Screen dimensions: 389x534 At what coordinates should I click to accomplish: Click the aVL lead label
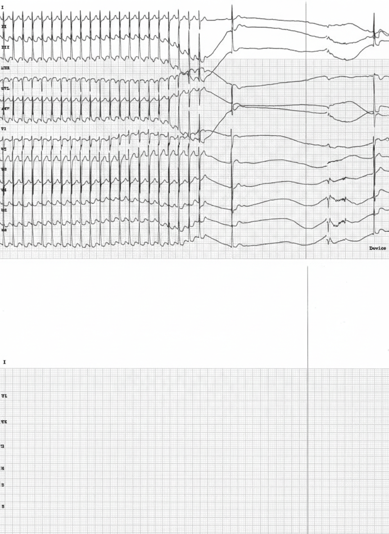click(5, 88)
